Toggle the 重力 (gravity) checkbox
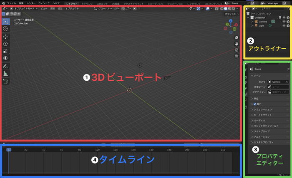Viewport: 292px width, 178px height. (255, 104)
